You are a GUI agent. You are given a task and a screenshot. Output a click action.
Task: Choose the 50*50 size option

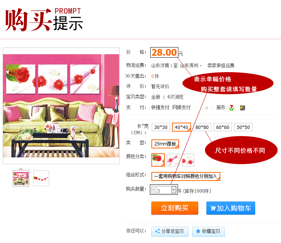click(243, 127)
